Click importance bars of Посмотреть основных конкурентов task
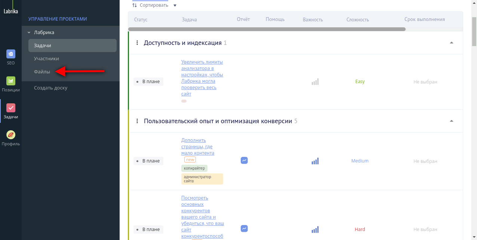 (315, 230)
